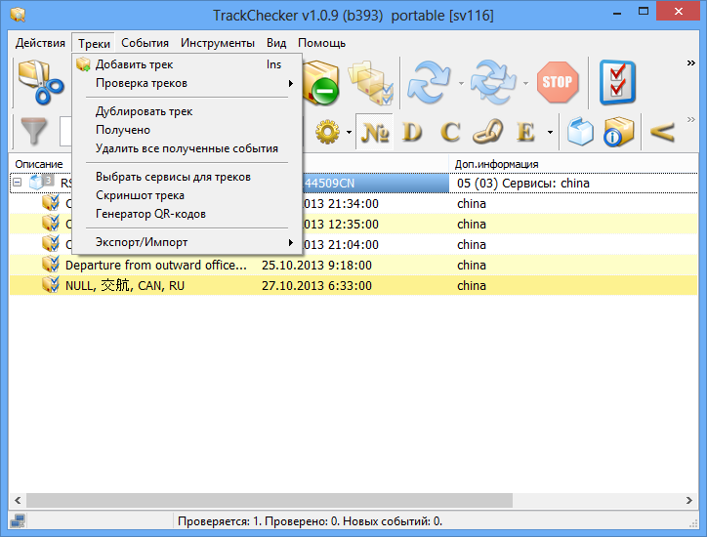The width and height of the screenshot is (707, 537).
Task: Click the chain link toolbar icon
Action: click(487, 132)
